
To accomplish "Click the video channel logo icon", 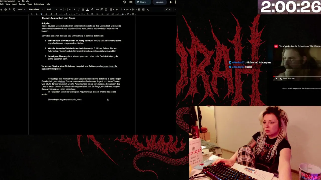I will 276,46.
